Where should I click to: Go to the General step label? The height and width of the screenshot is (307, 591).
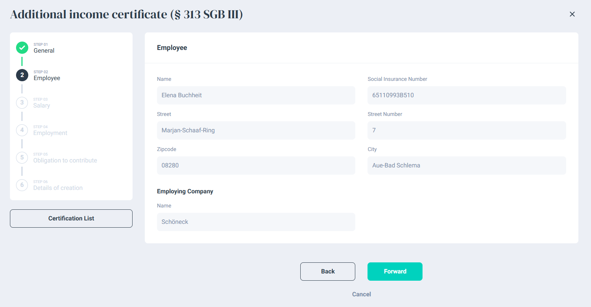pyautogui.click(x=44, y=51)
